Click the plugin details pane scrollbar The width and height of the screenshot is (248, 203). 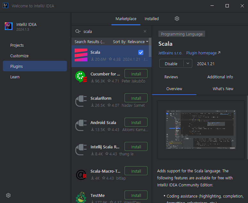(x=247, y=127)
